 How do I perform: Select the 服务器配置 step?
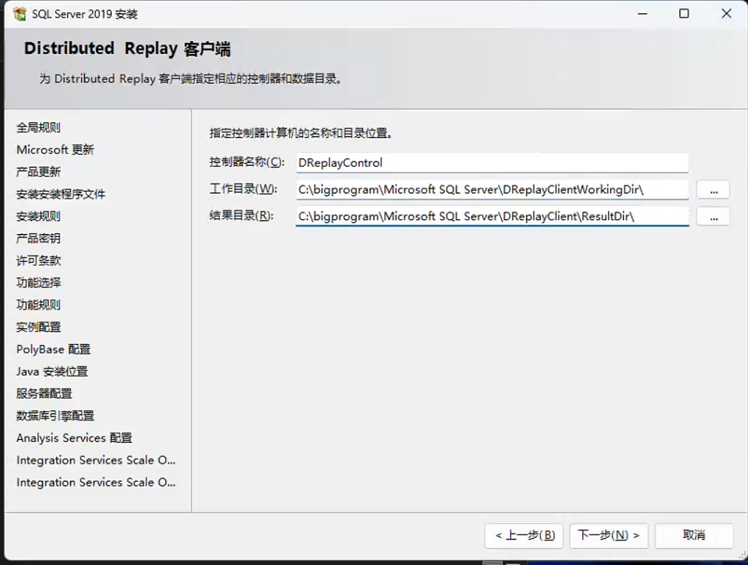point(44,394)
